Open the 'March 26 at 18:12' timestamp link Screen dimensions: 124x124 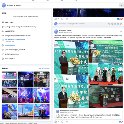tap(64, 32)
